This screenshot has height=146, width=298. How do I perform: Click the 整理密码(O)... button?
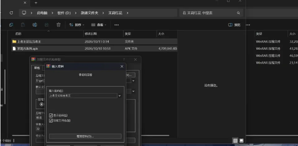coord(85,136)
